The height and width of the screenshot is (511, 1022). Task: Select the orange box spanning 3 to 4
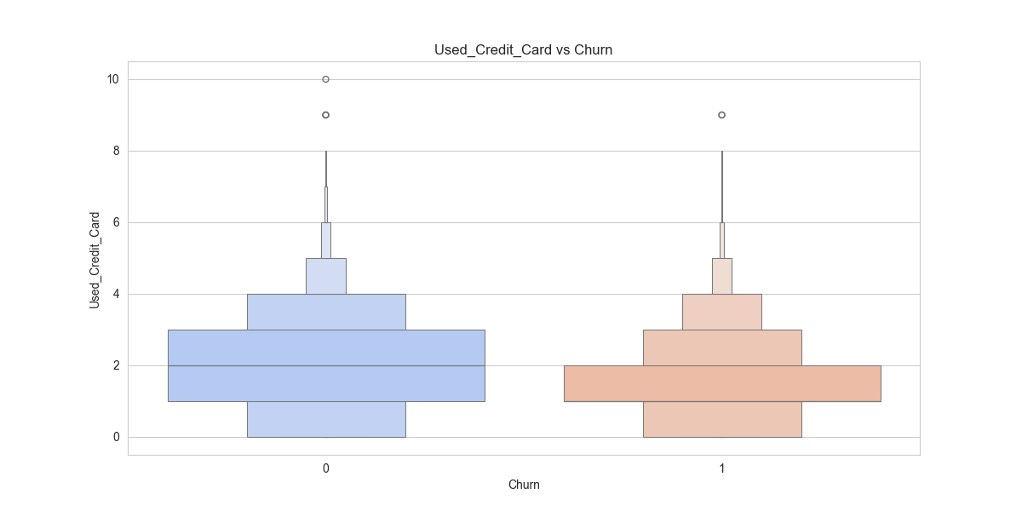(x=722, y=312)
